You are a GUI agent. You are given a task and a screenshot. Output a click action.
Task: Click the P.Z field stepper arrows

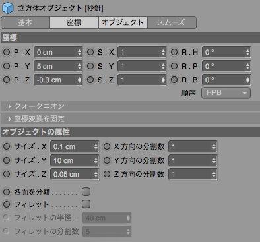[79, 80]
